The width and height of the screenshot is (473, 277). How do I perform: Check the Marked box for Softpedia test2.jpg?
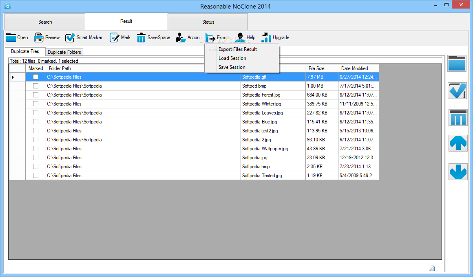pyautogui.click(x=35, y=130)
